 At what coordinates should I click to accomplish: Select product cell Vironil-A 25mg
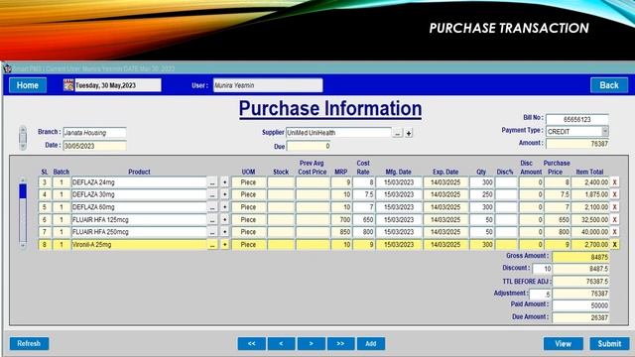[x=139, y=245]
